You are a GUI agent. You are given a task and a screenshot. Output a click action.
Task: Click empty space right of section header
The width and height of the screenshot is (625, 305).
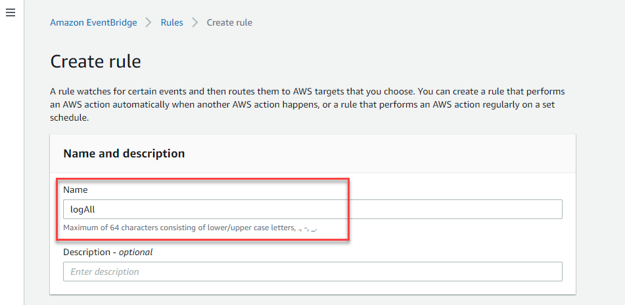(x=379, y=153)
